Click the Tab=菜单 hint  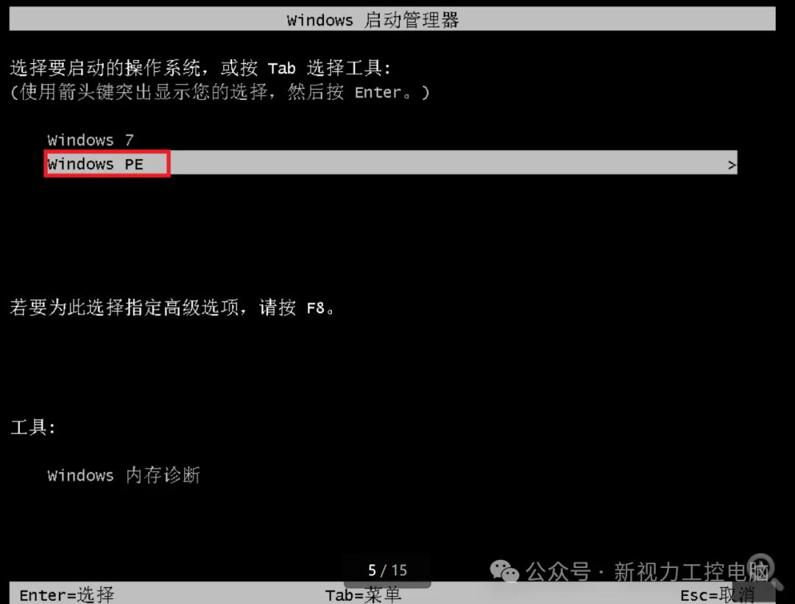(x=363, y=595)
